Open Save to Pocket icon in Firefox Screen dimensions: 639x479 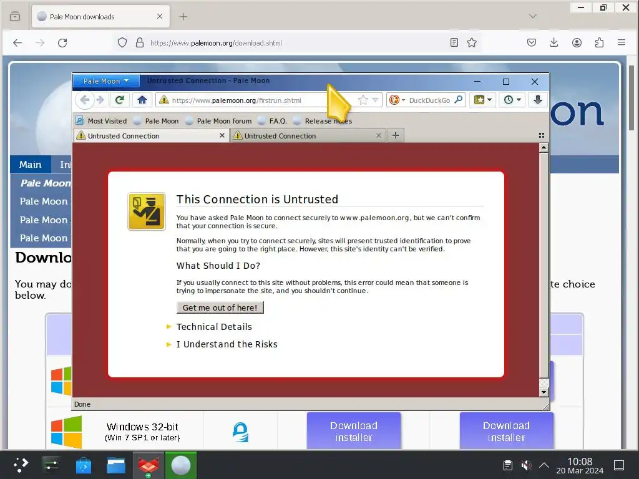click(532, 42)
